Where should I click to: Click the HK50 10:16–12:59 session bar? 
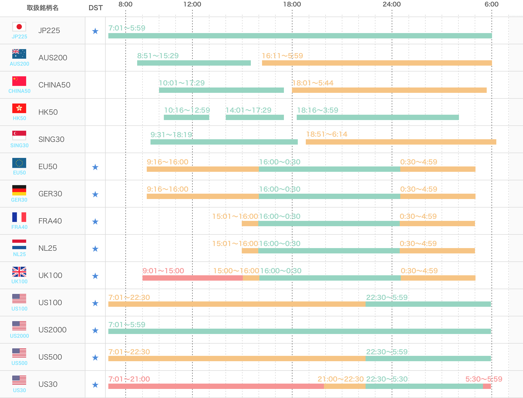[x=187, y=117]
